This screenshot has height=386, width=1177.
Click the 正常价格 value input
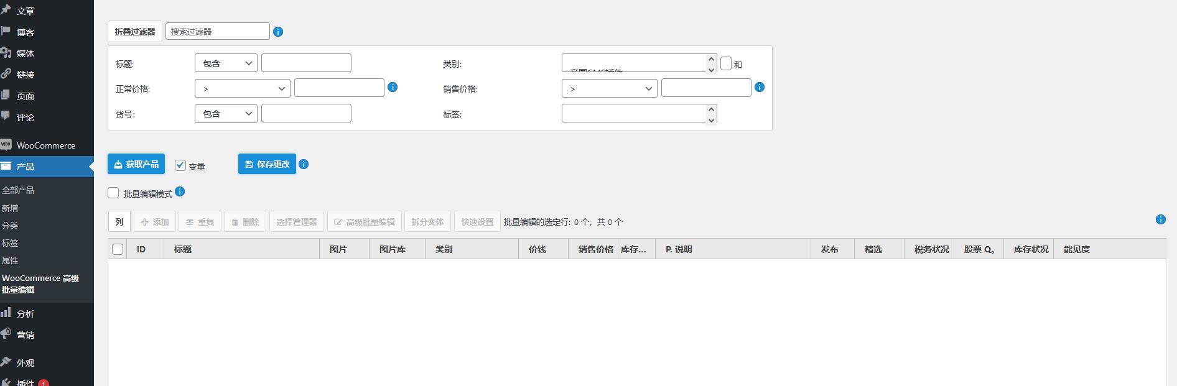click(x=339, y=88)
